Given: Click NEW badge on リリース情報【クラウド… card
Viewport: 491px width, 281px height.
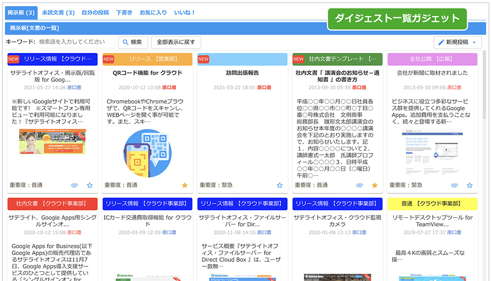Looking at the screenshot, I should 13,59.
